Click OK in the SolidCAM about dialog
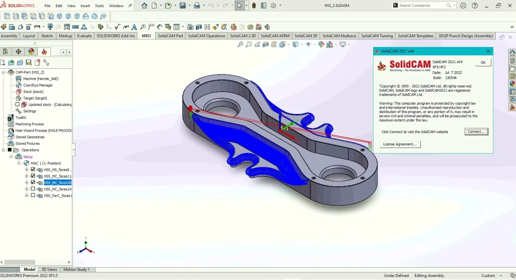The image size is (516, 280). point(483,62)
